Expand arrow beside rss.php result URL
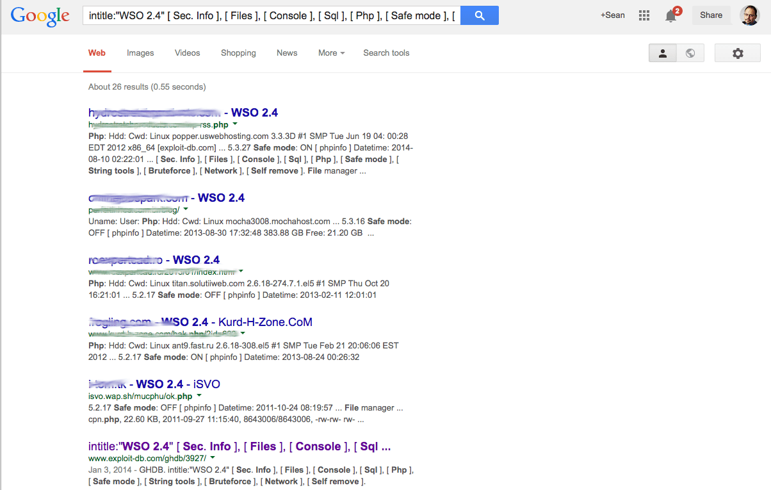 pyautogui.click(x=235, y=124)
